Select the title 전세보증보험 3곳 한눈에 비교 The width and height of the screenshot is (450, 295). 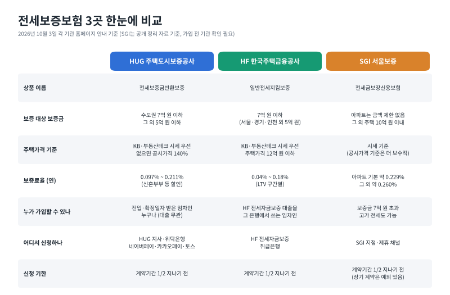90,20
